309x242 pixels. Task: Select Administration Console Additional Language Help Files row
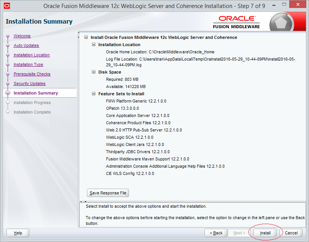click(165, 167)
